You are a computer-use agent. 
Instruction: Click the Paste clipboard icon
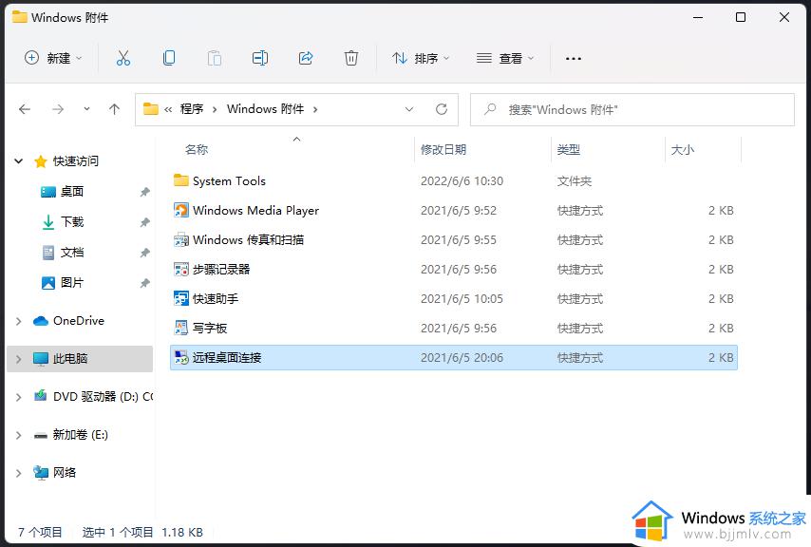(x=214, y=58)
